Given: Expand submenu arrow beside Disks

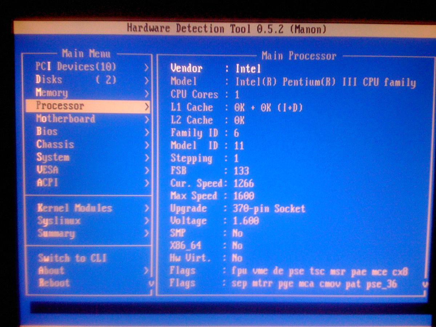Looking at the screenshot, I should [146, 80].
